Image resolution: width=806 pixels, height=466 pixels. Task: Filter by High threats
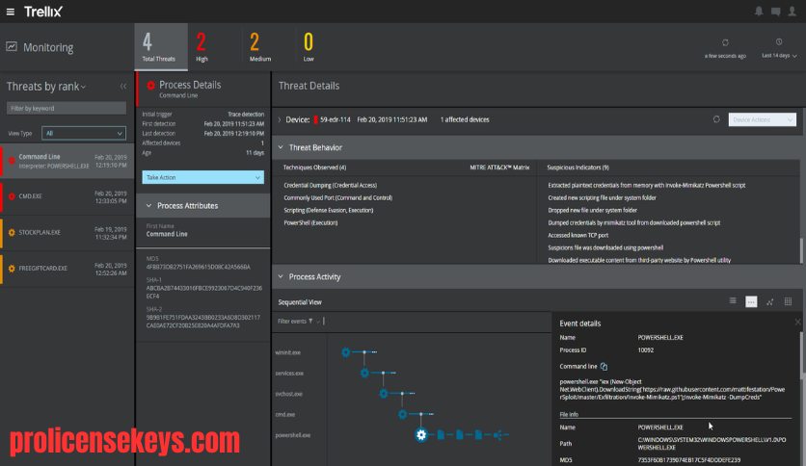tap(201, 47)
